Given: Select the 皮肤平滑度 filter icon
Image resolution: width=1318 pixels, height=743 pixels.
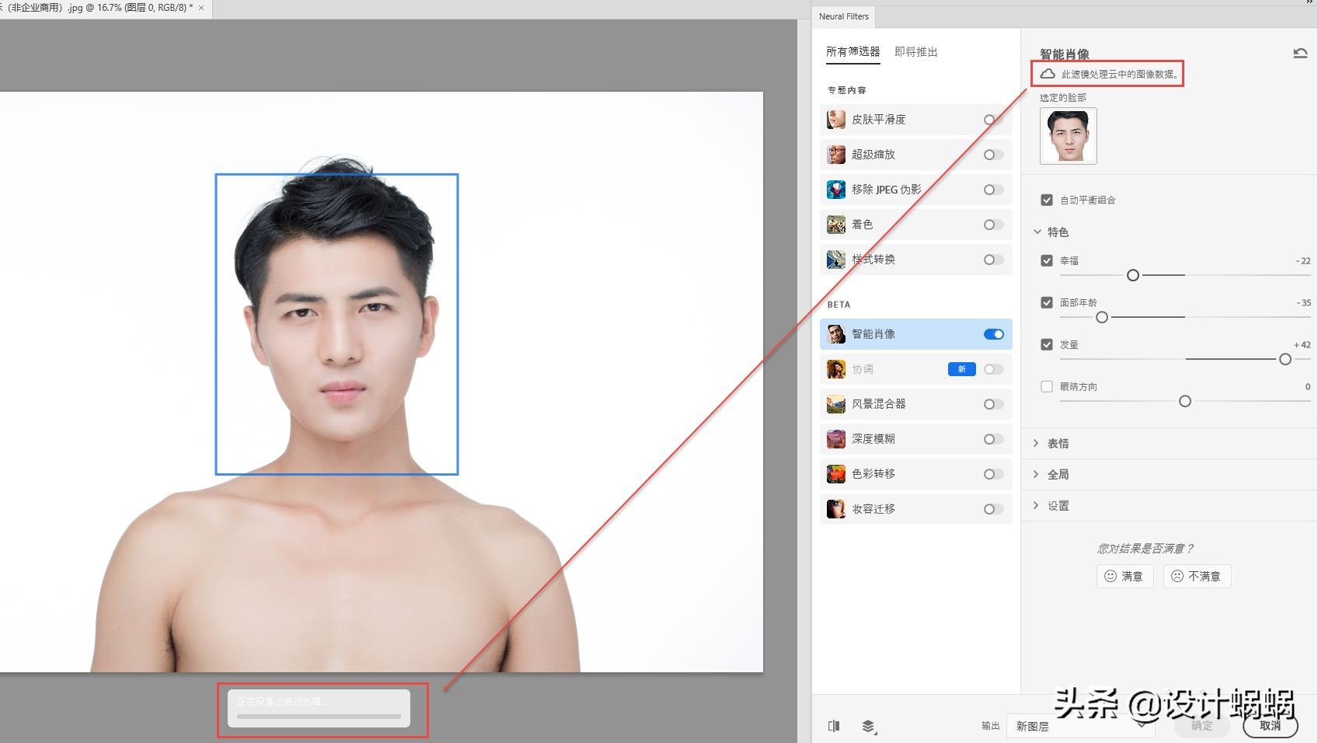Looking at the screenshot, I should [835, 119].
